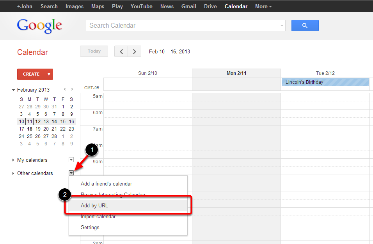Viewport: 373px width, 244px height.
Task: Select day 11 in mini calendar
Action: [x=30, y=121]
